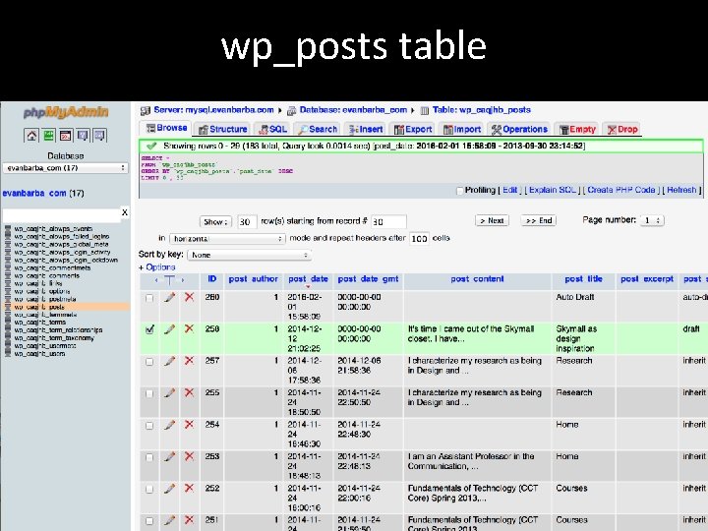Go to the next page with > Next
This screenshot has height=531, width=708.
click(492, 220)
